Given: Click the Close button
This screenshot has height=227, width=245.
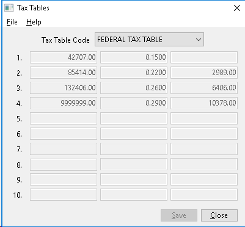Looking at the screenshot, I should point(219,215).
